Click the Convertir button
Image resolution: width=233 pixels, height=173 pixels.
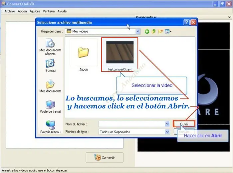click(x=105, y=157)
